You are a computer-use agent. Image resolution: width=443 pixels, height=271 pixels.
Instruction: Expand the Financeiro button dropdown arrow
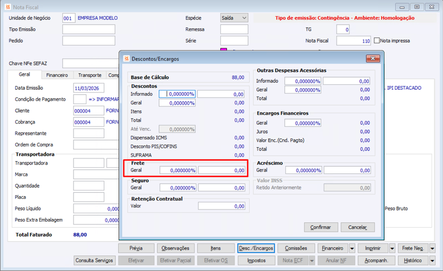pyautogui.click(x=352, y=248)
